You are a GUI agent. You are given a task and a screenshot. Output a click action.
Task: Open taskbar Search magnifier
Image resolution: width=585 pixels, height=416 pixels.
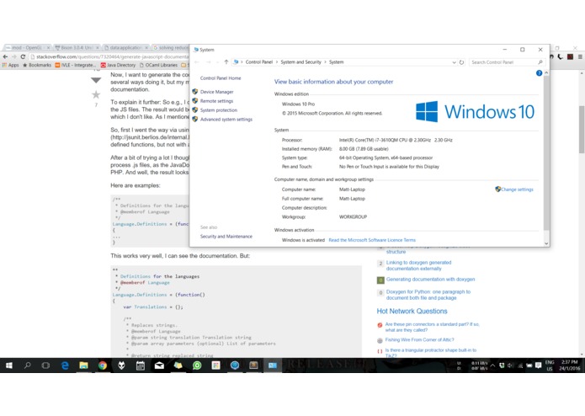click(x=28, y=365)
